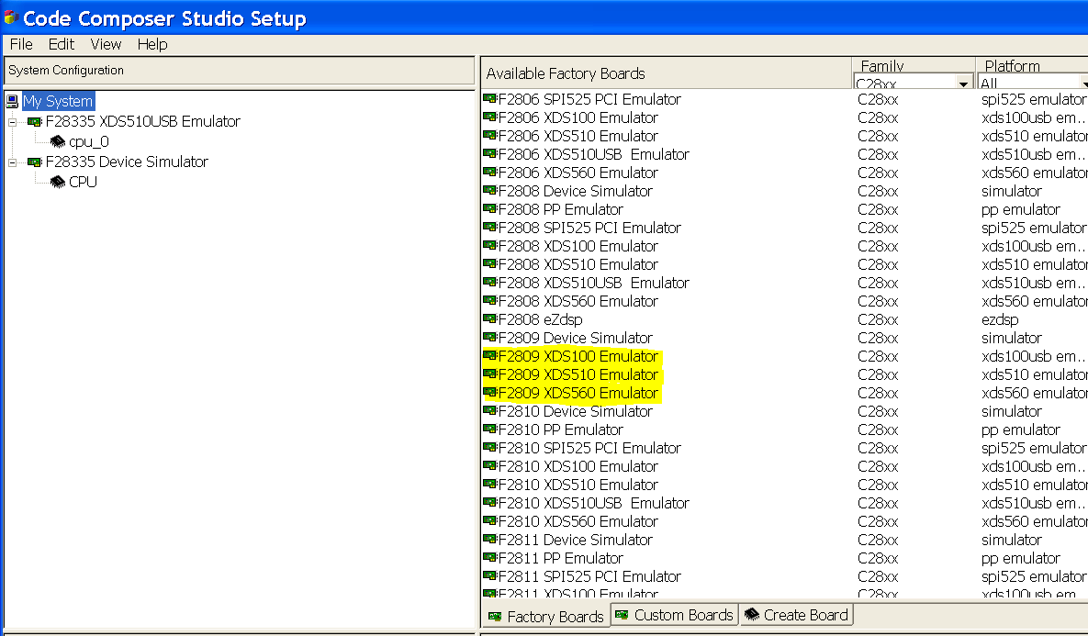
Task: Click the board icon next to F2808 eZdsp
Action: click(x=488, y=319)
